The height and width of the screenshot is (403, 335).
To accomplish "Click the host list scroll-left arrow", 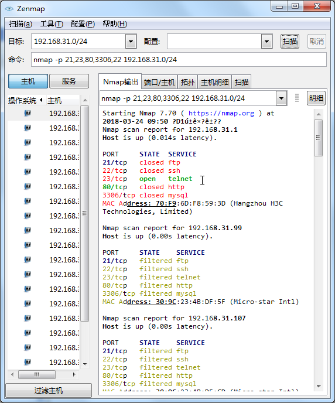I will point(12,374).
